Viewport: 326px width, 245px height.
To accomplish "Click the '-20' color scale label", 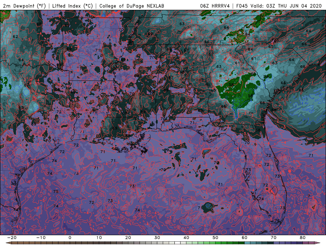I will click(x=12, y=238).
